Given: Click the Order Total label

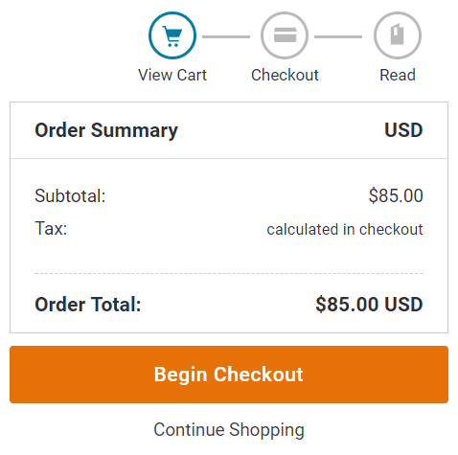Looking at the screenshot, I should [x=88, y=305].
